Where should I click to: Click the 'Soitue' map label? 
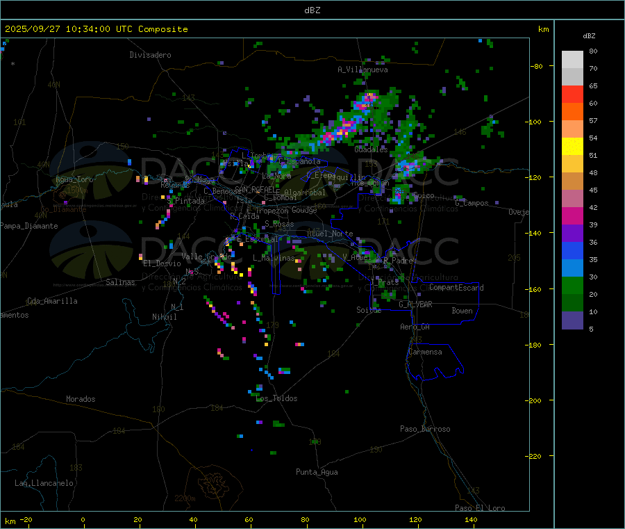(369, 310)
